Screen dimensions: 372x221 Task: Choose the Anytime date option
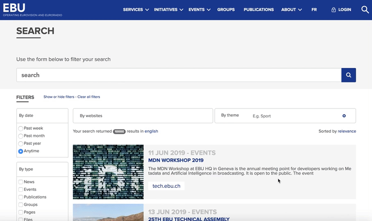coord(21,151)
